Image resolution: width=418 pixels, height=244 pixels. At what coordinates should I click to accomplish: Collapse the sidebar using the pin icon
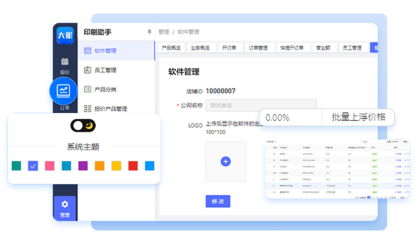coord(149,32)
